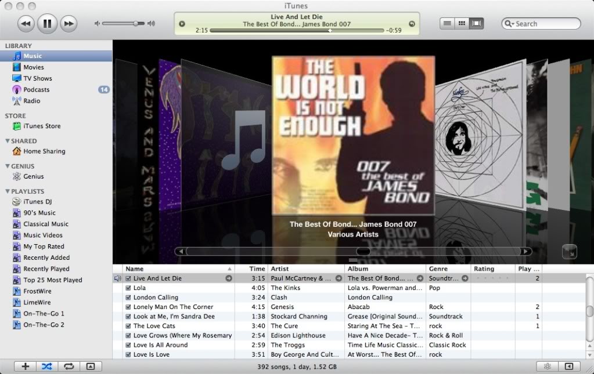Open the Movies library

point(56,67)
